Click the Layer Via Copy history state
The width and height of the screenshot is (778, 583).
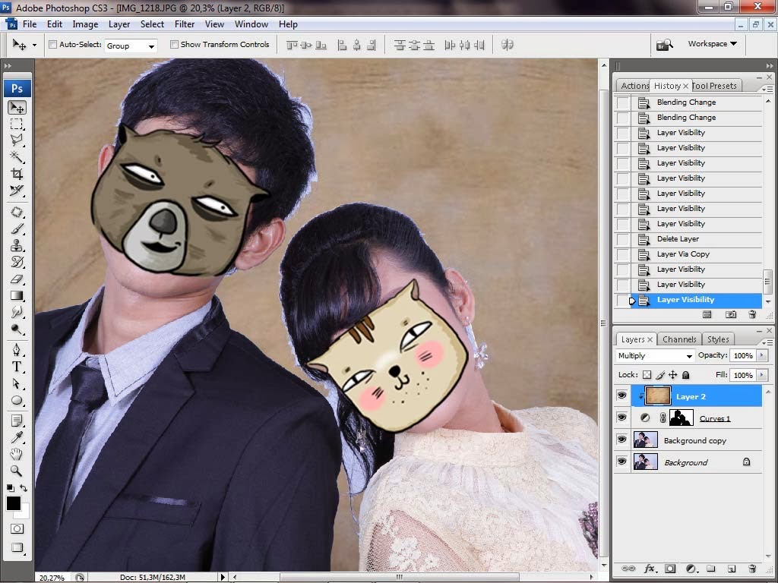pos(683,254)
